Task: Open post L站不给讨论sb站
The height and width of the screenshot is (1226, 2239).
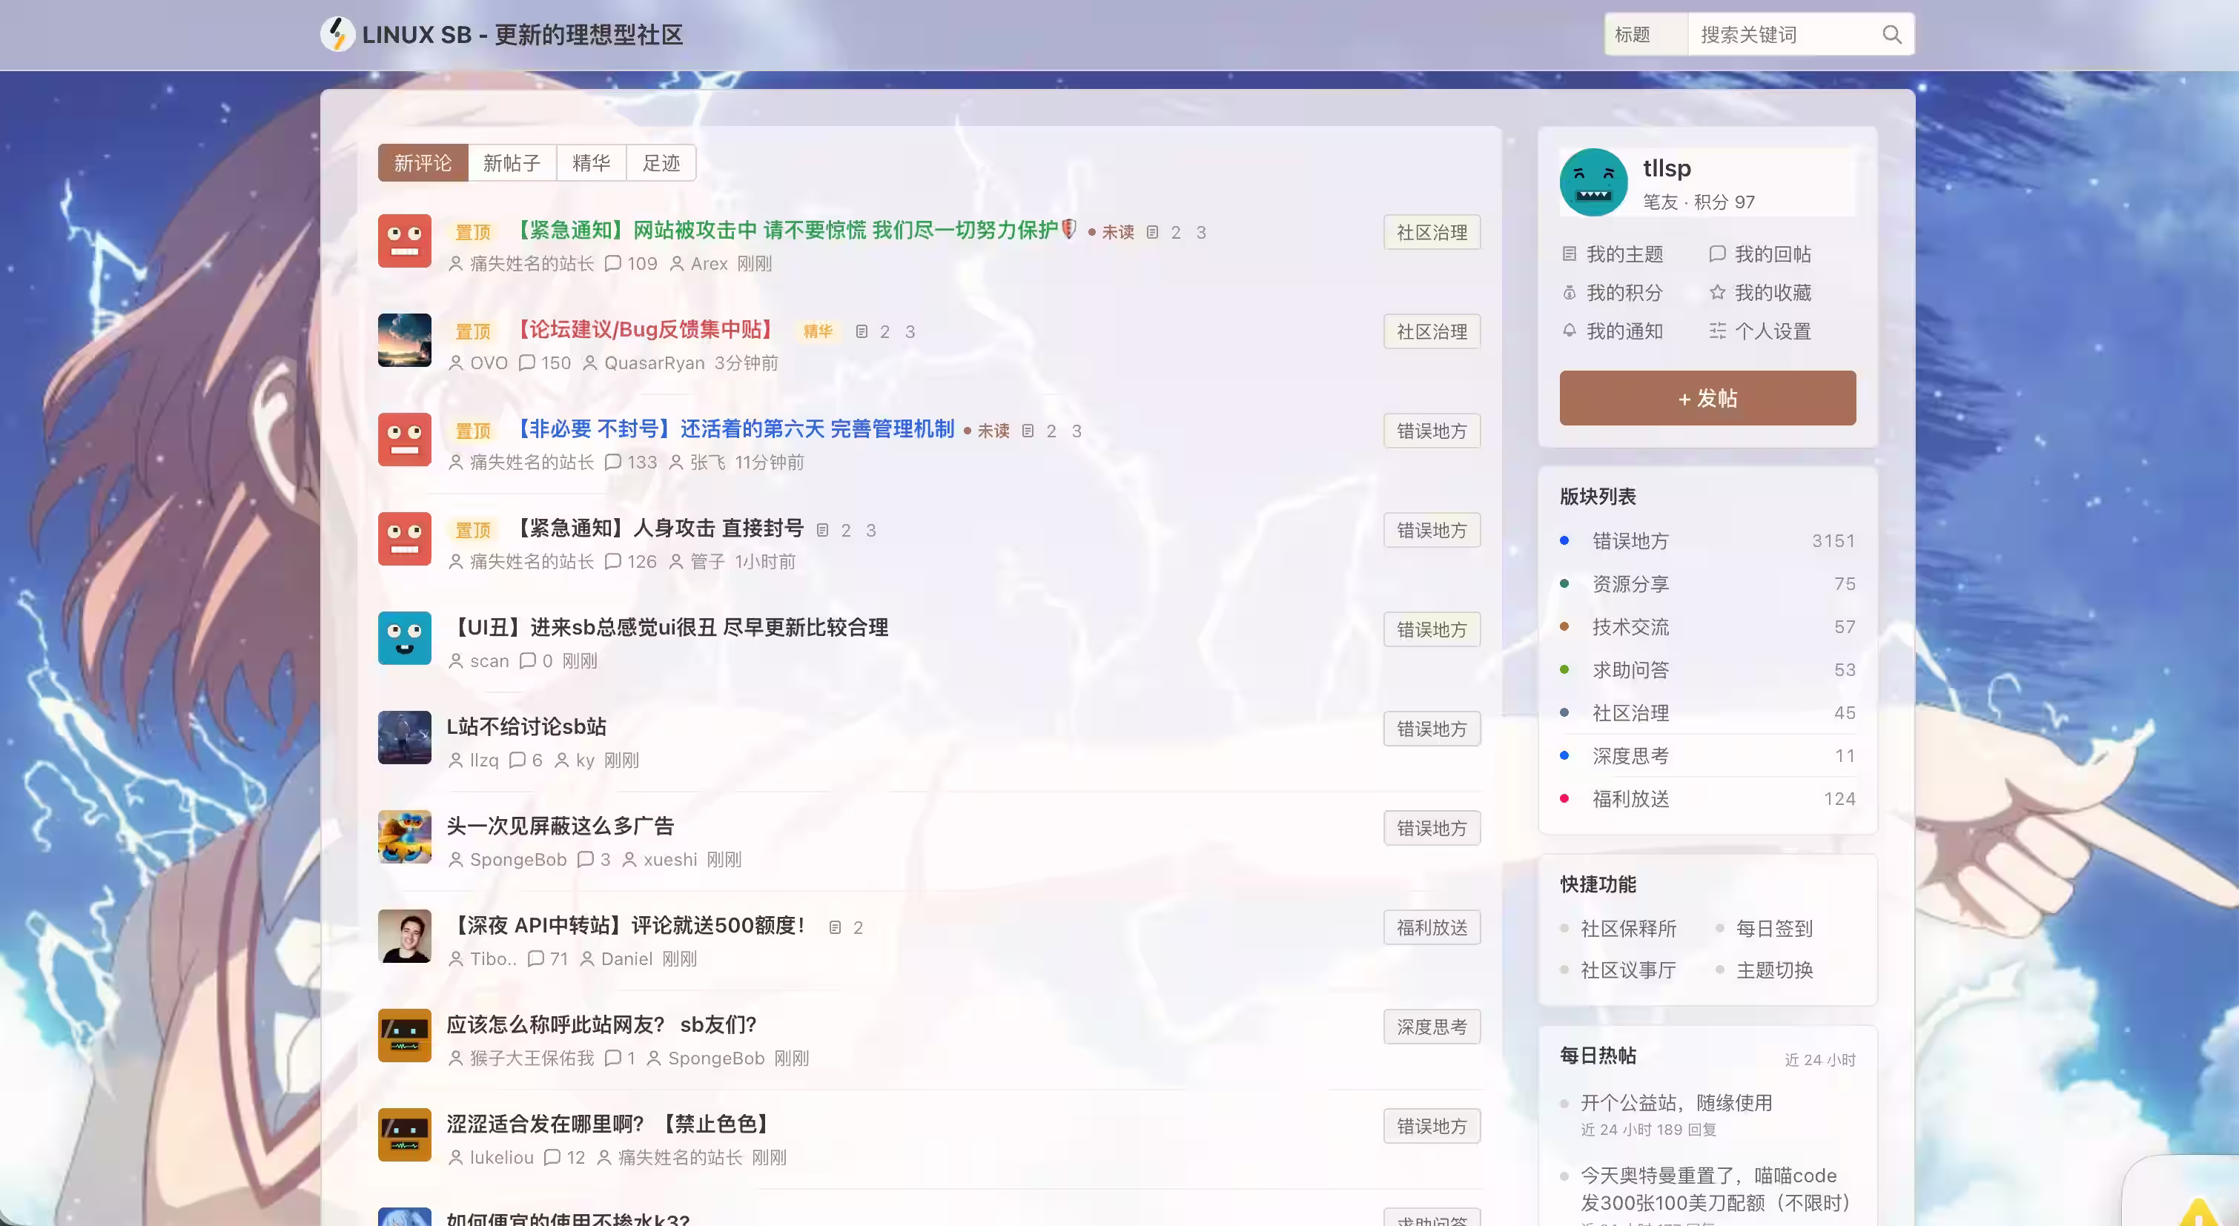Action: 526,726
